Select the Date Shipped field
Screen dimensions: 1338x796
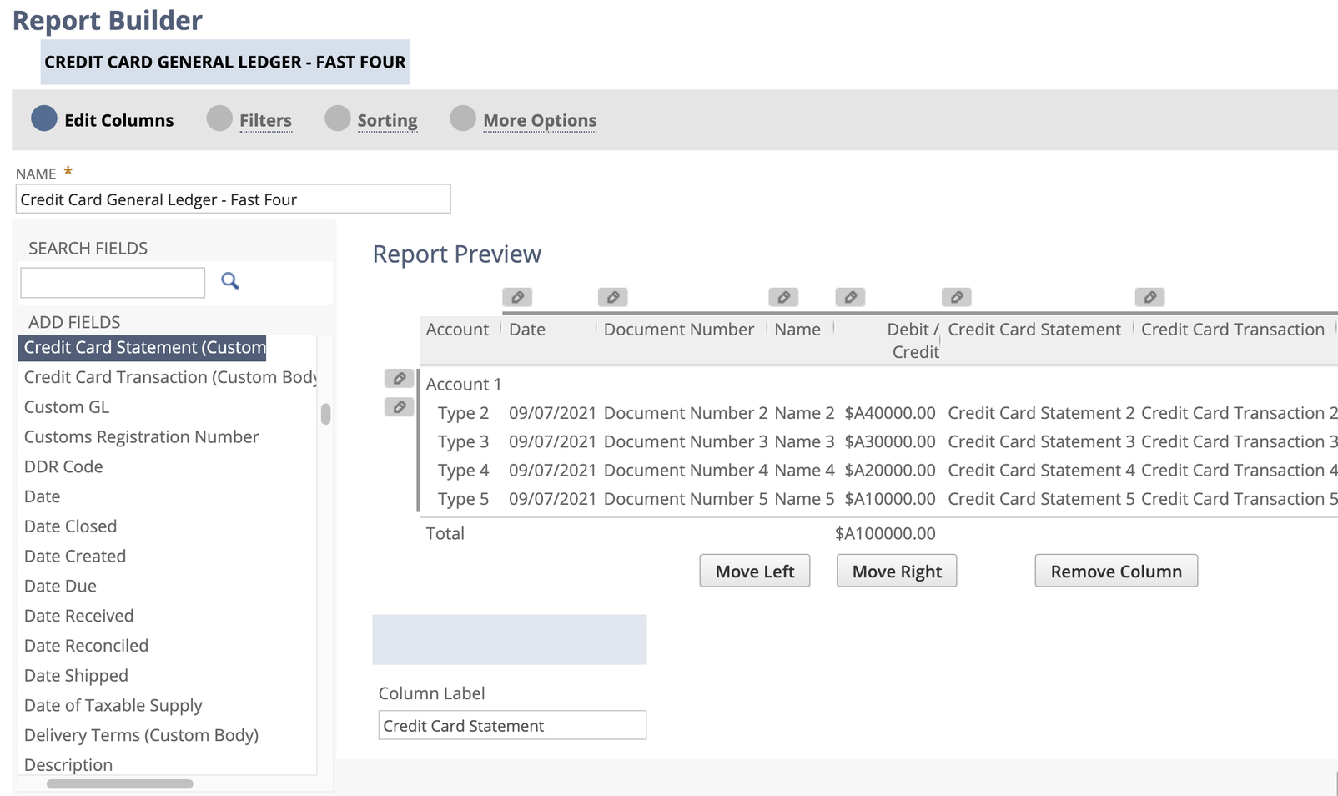click(77, 675)
